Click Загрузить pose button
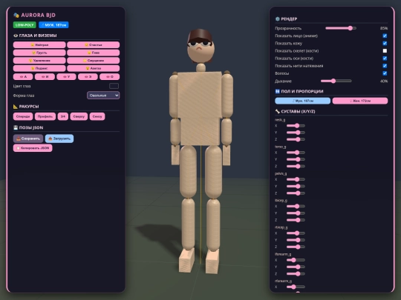Screen dimensions: 401x300 coord(59,139)
